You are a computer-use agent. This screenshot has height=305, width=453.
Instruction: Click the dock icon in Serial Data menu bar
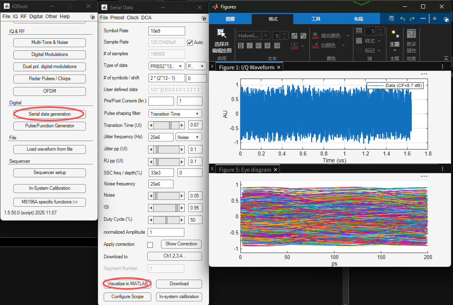tap(204, 18)
